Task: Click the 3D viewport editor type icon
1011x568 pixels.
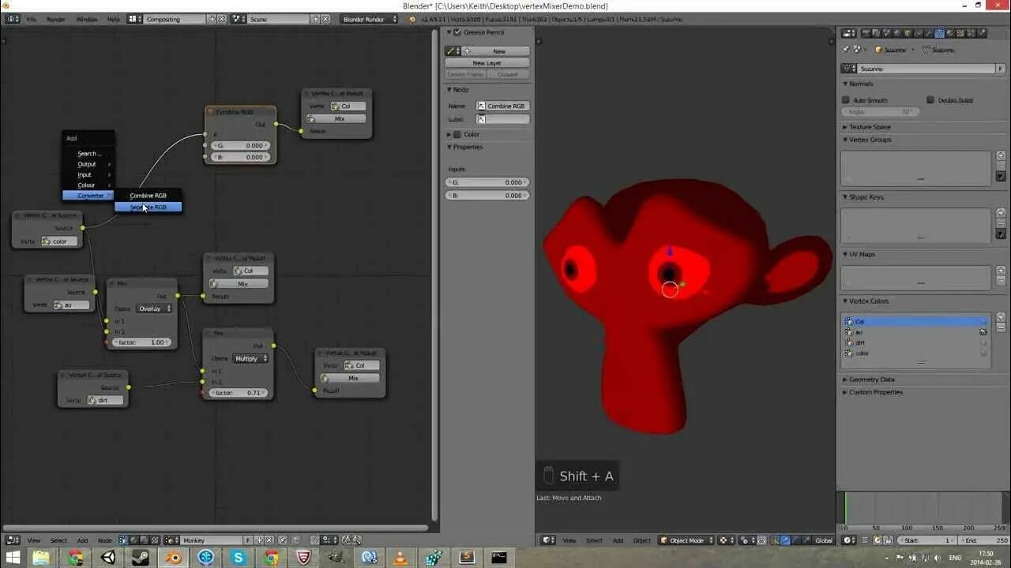Action: pyautogui.click(x=547, y=540)
